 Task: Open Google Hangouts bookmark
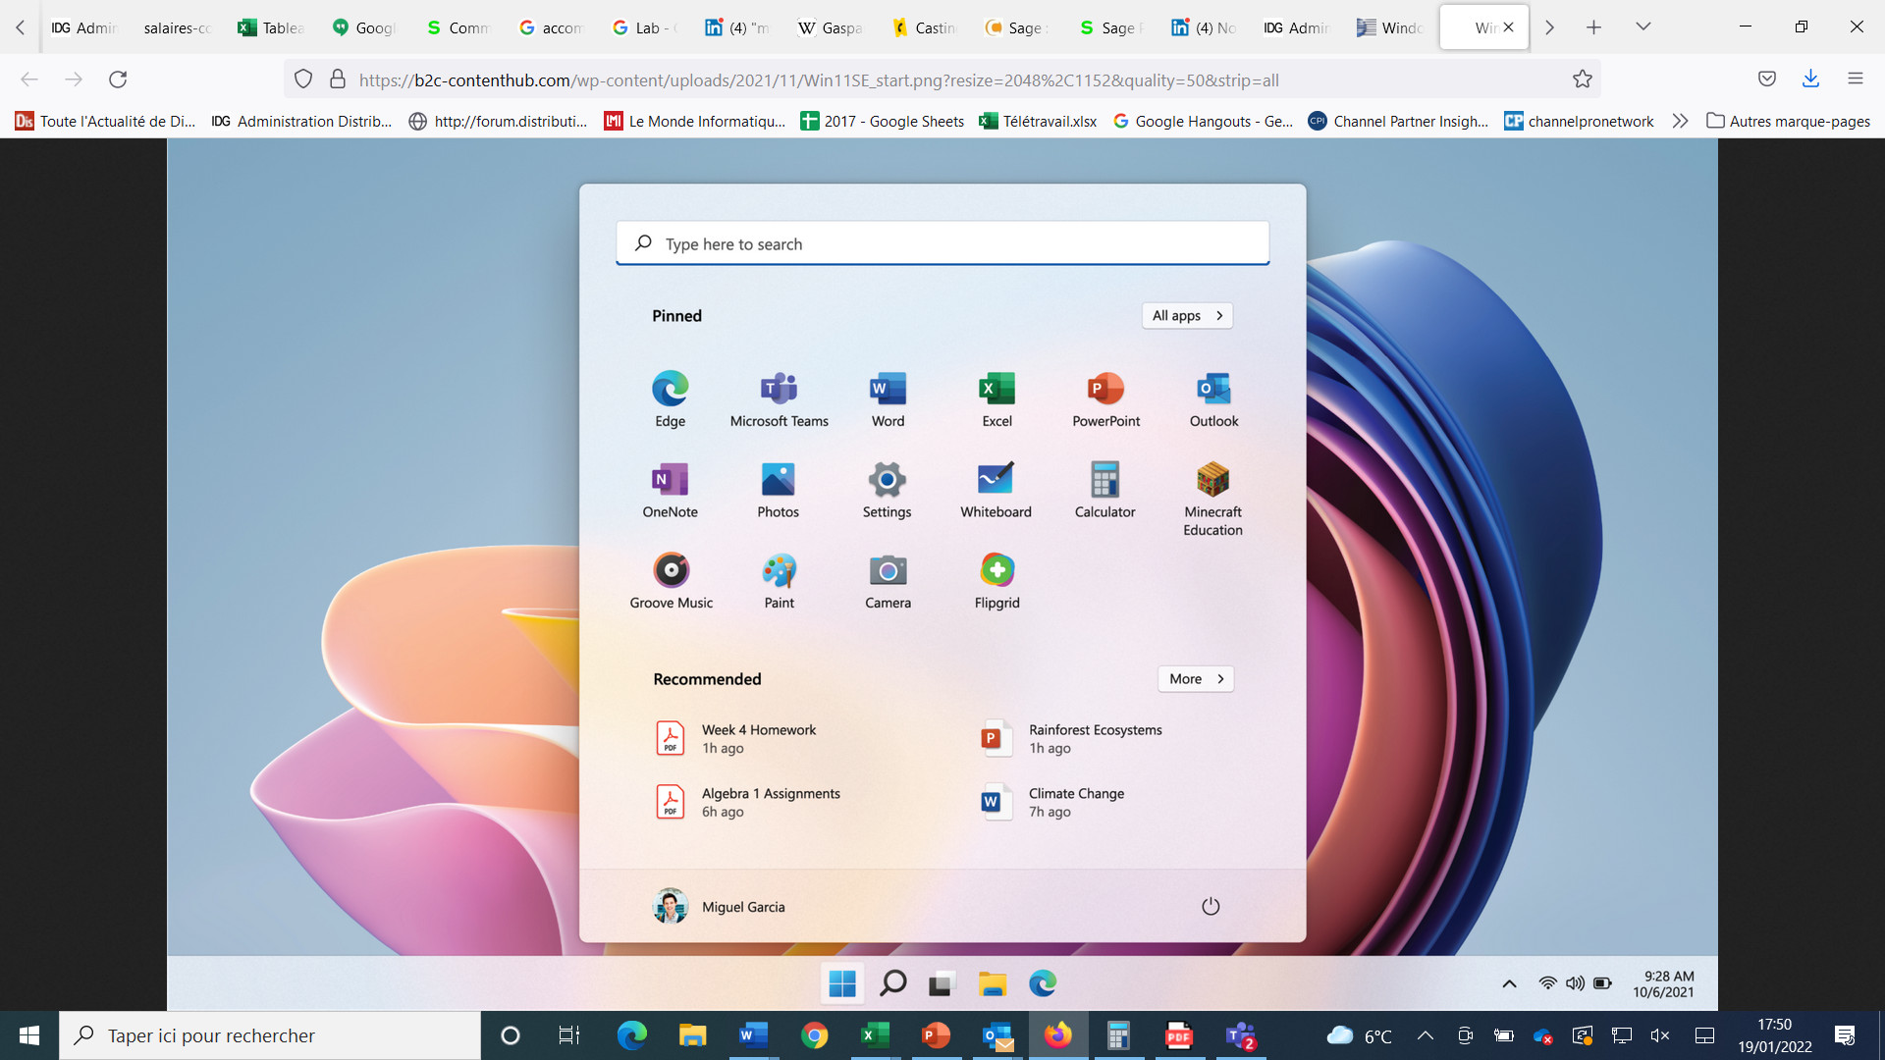tap(1203, 122)
